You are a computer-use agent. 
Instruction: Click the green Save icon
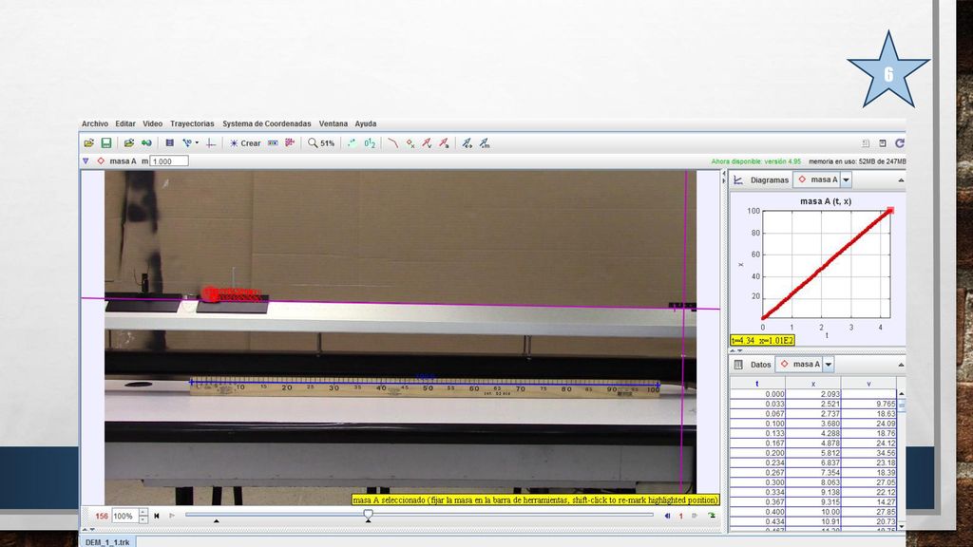coord(106,143)
